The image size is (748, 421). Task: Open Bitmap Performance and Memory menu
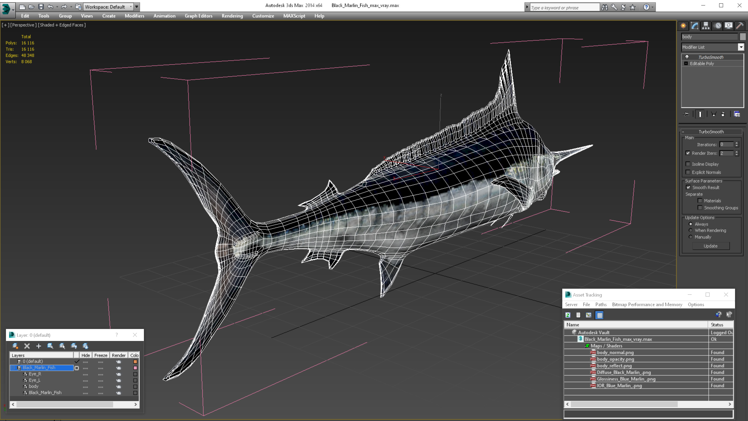(647, 305)
